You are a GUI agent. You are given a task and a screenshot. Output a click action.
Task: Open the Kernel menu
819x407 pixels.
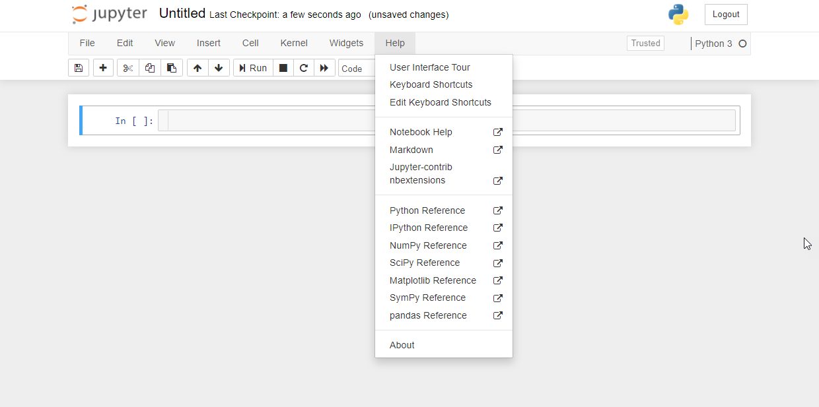click(x=294, y=44)
